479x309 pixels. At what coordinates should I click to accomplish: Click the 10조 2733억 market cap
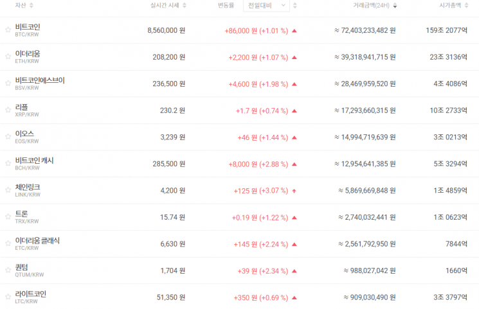(448, 110)
